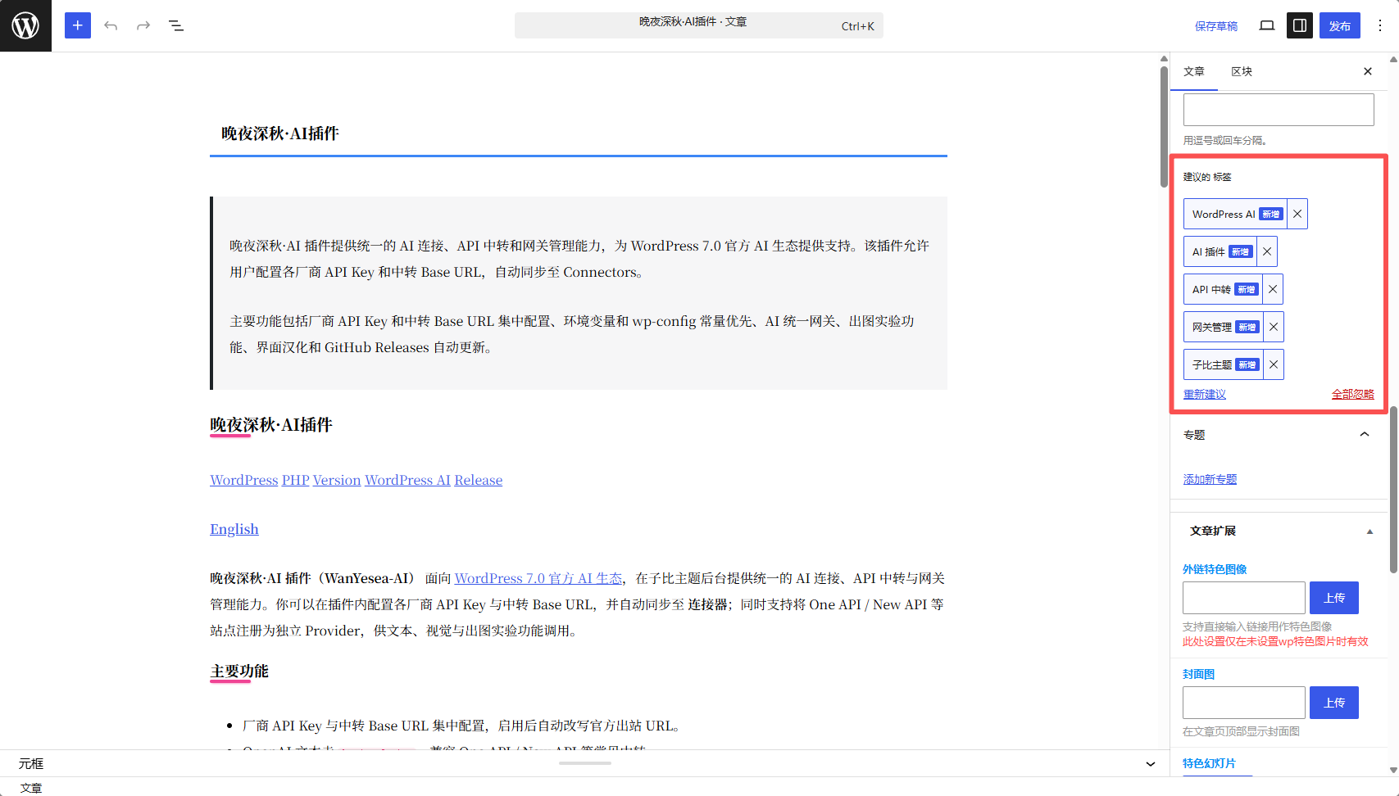Click the editor canvas vertical scrollbar thumb

tap(1164, 126)
